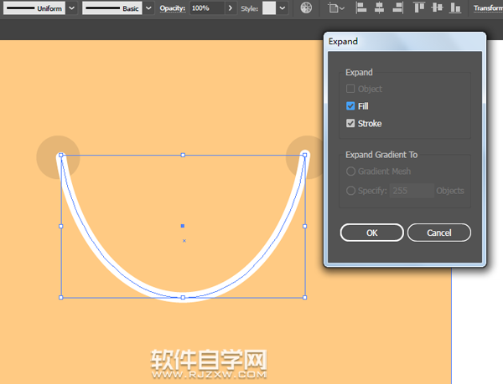Select the Gradient Mesh radio button
Image resolution: width=503 pixels, height=384 pixels.
pos(350,172)
